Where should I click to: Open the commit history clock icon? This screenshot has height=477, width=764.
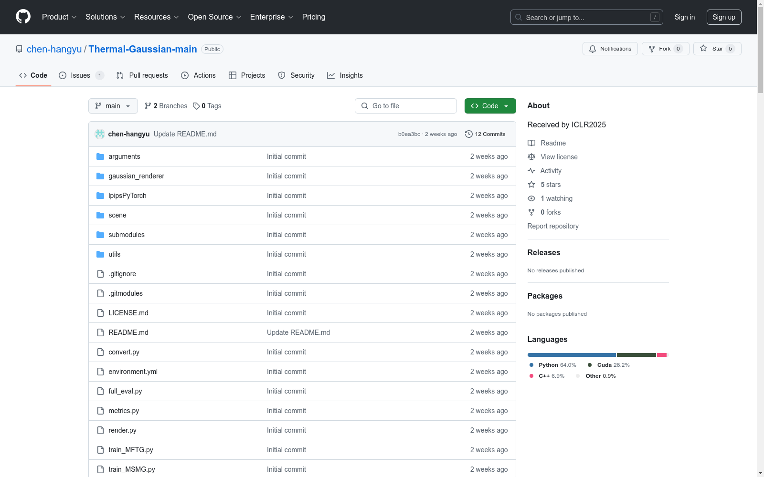(x=469, y=134)
